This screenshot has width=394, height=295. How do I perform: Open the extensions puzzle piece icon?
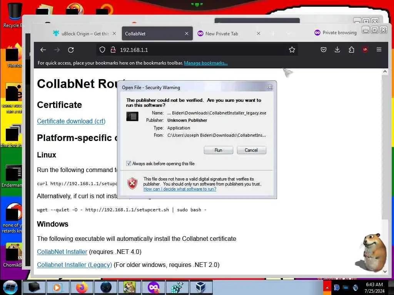tap(351, 50)
